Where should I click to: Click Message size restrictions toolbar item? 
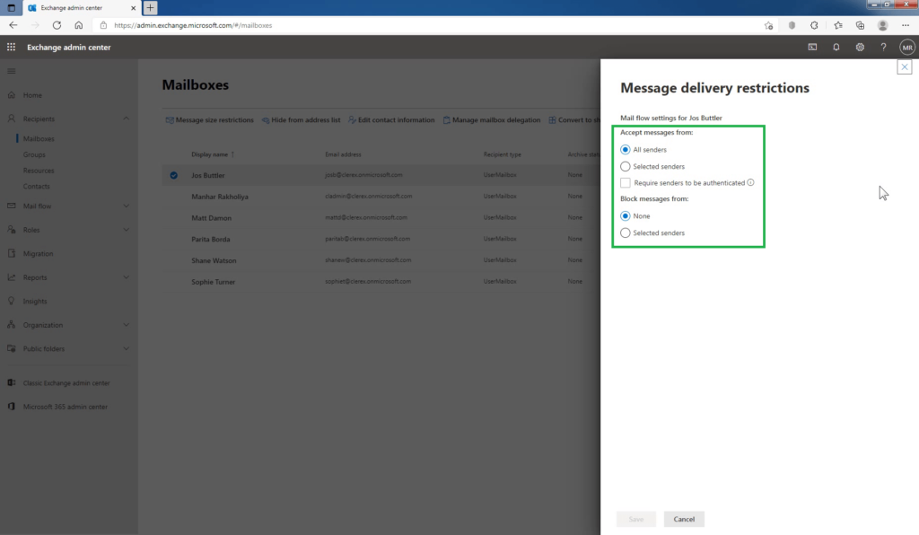tap(210, 120)
